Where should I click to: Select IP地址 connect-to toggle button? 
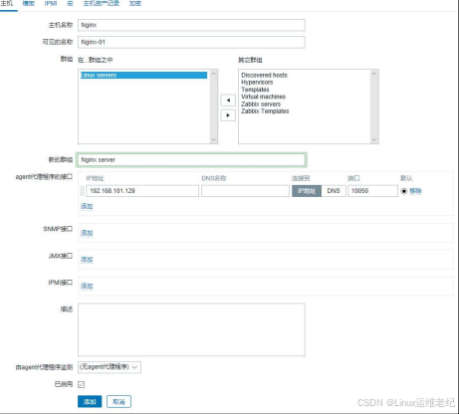[x=307, y=191]
